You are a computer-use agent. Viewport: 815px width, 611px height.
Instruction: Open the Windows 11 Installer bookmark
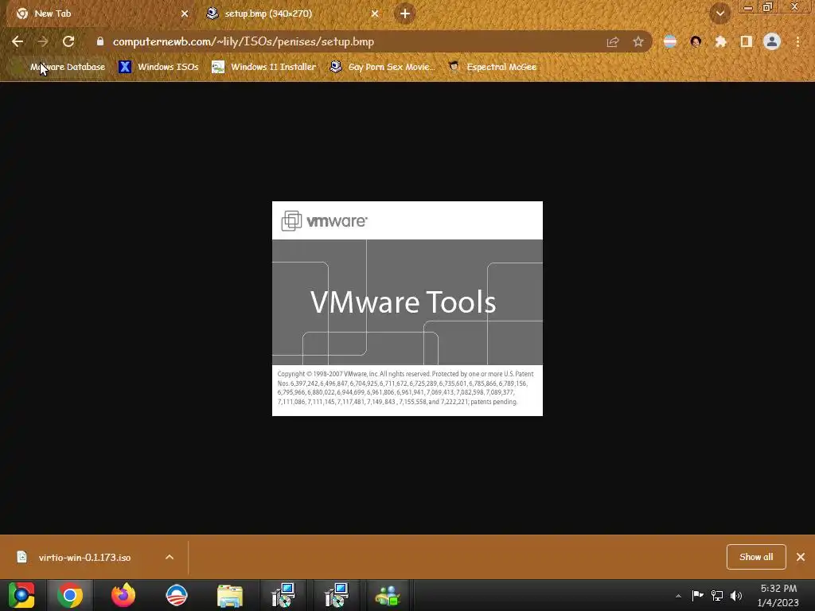pos(264,67)
